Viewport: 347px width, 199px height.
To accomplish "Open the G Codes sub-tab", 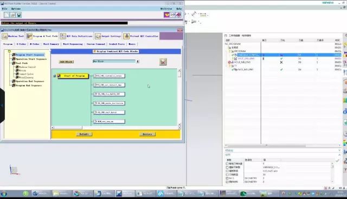I will [x=21, y=44].
